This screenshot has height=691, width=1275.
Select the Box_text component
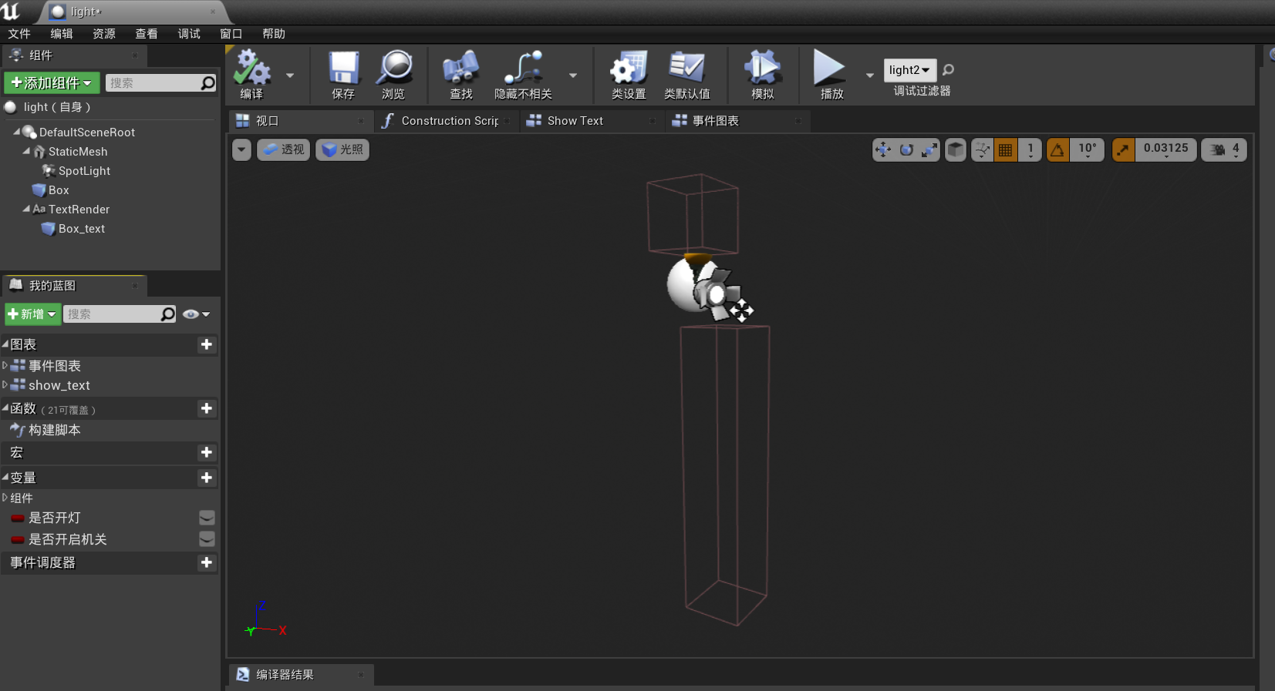tap(81, 229)
